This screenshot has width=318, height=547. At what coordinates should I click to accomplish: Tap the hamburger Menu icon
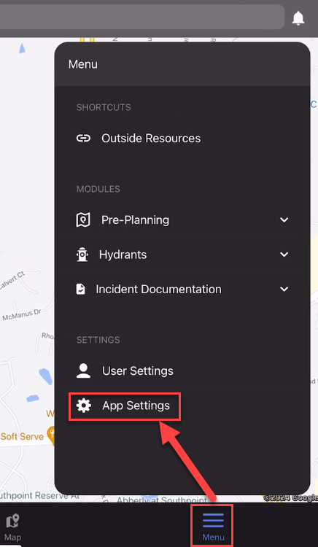click(213, 521)
